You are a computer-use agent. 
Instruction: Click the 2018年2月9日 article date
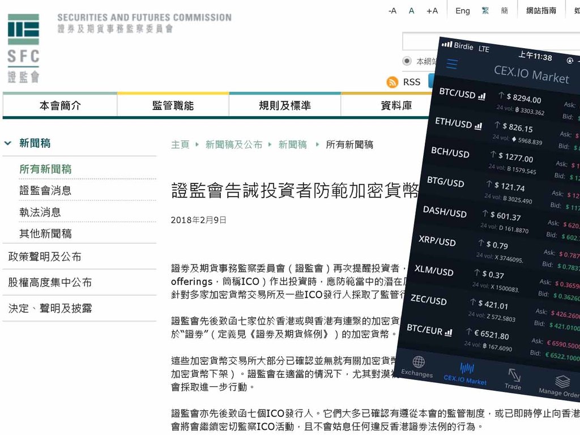[199, 220]
